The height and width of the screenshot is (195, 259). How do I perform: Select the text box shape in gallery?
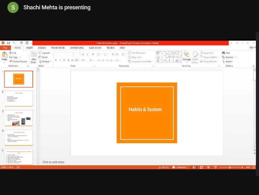[x=158, y=53]
